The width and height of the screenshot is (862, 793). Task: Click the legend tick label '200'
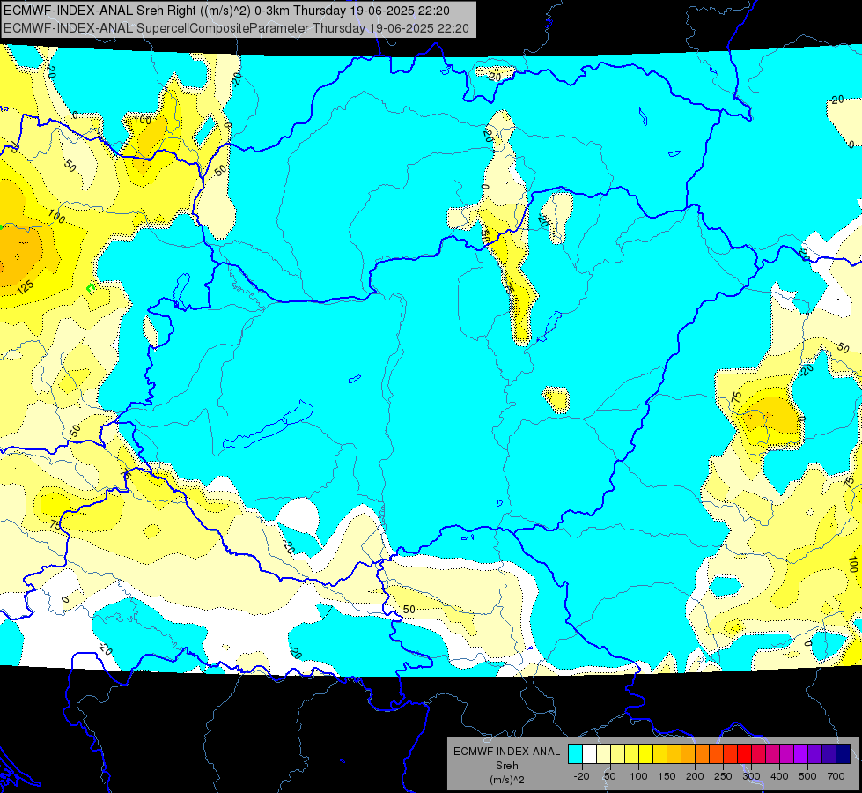pos(695,776)
